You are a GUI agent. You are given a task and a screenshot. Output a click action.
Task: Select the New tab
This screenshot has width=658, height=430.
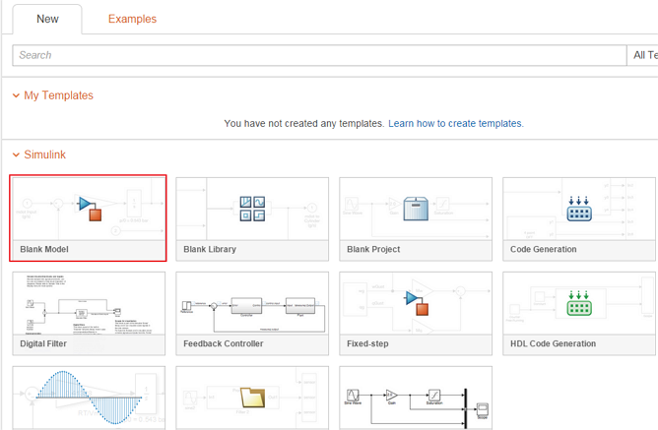[47, 19]
